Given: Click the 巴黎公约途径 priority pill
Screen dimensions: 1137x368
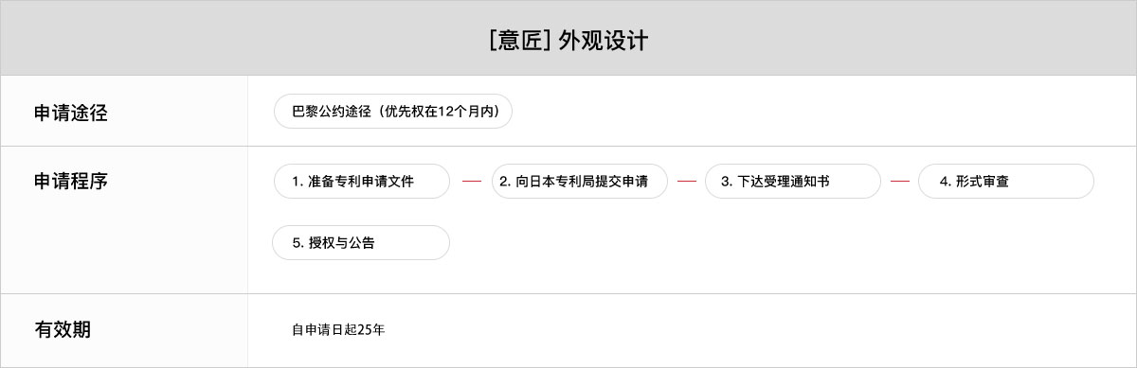Looking at the screenshot, I should click(x=392, y=111).
